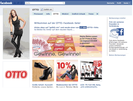Open the friend requests icon

pyautogui.click(x=15, y=3)
